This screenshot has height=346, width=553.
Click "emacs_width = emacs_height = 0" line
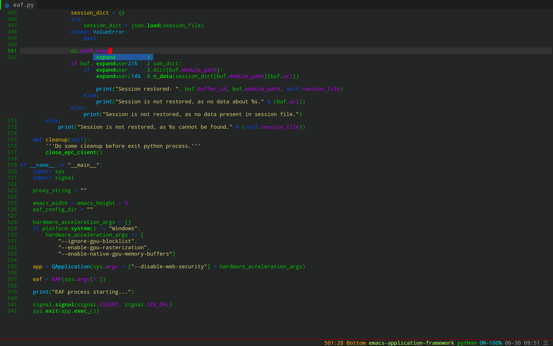pyautogui.click(x=80, y=203)
